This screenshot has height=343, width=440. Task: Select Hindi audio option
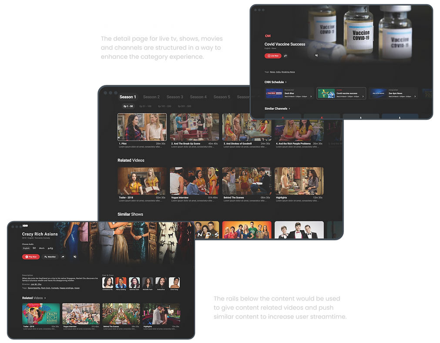tap(34, 248)
